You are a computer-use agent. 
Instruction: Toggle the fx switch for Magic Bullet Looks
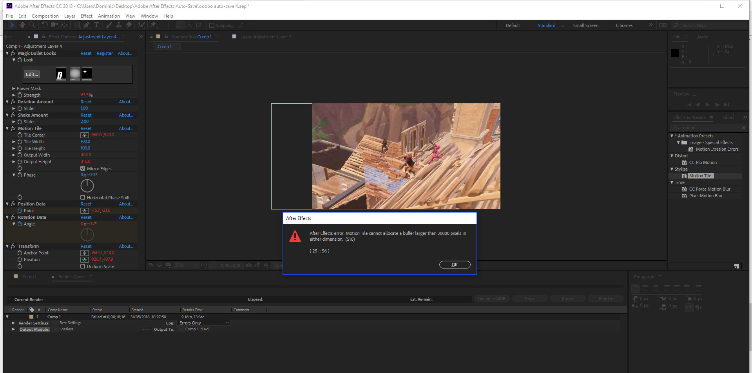tap(13, 53)
